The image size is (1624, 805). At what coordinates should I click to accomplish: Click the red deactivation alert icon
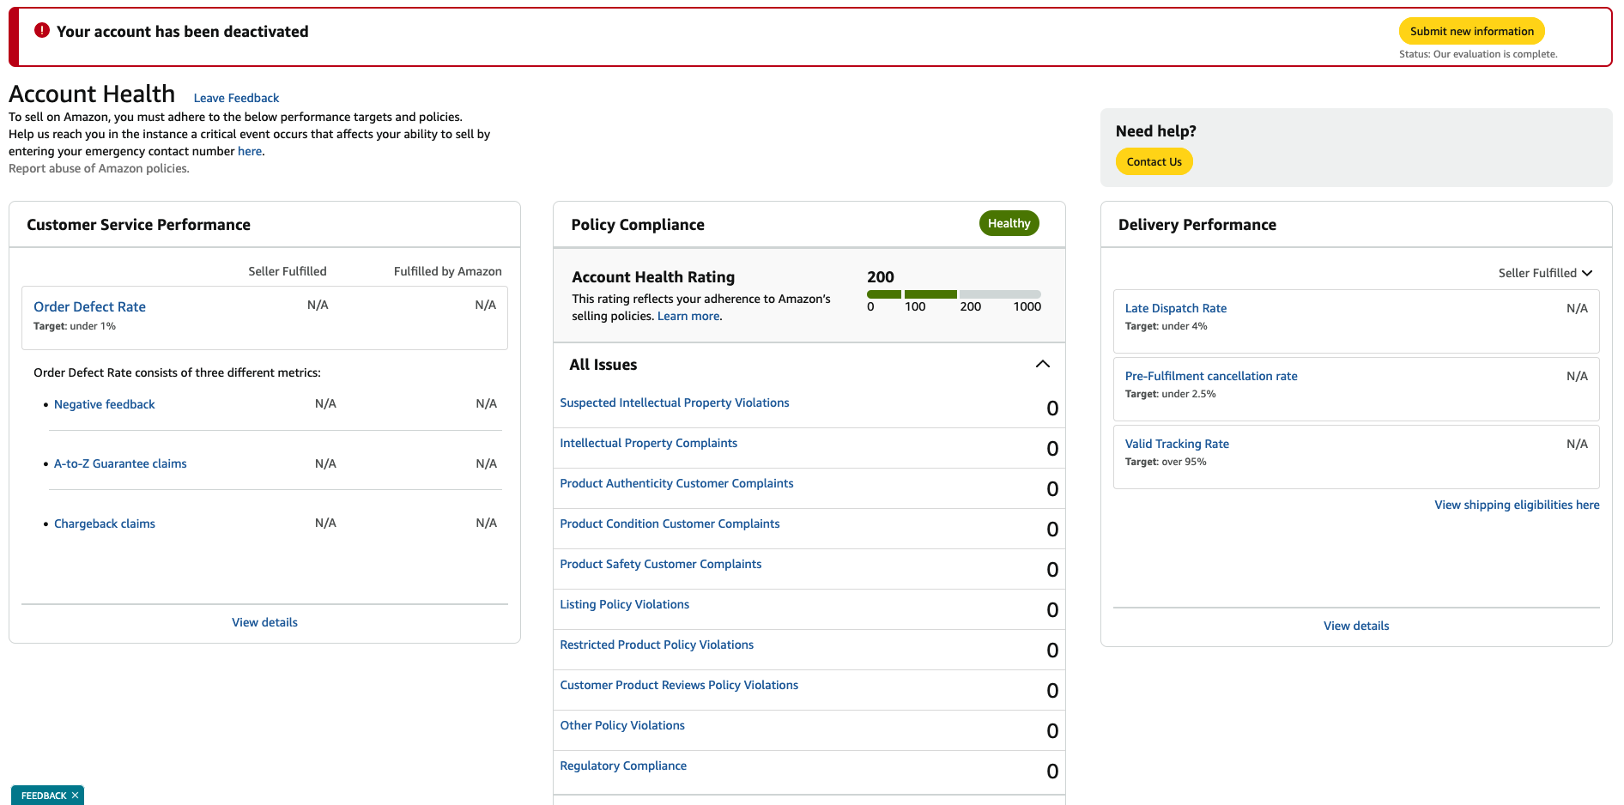[41, 31]
